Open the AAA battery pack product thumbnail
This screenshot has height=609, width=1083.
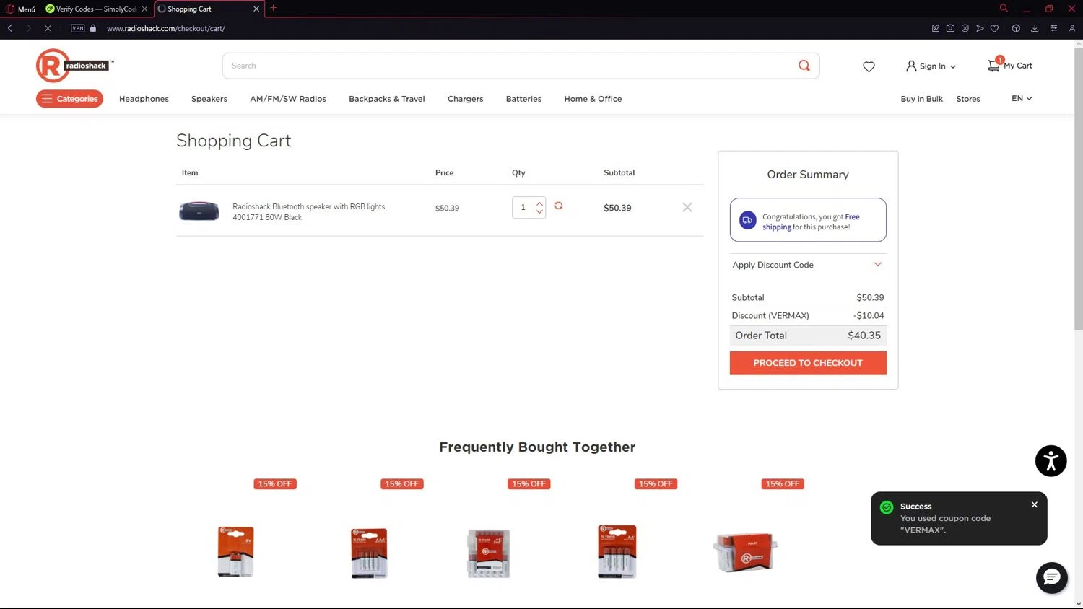(x=369, y=553)
